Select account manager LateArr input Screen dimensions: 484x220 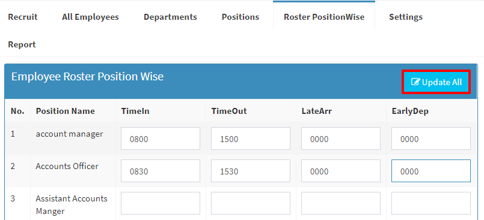(341, 138)
